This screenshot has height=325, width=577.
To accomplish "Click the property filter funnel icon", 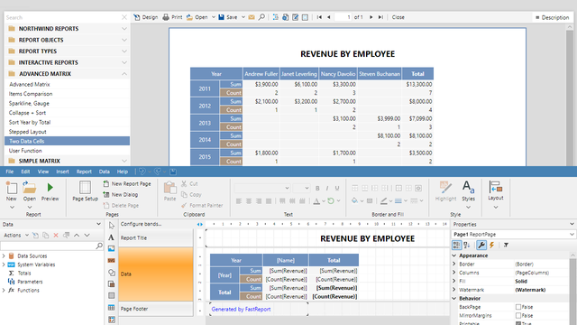I will click(x=506, y=245).
